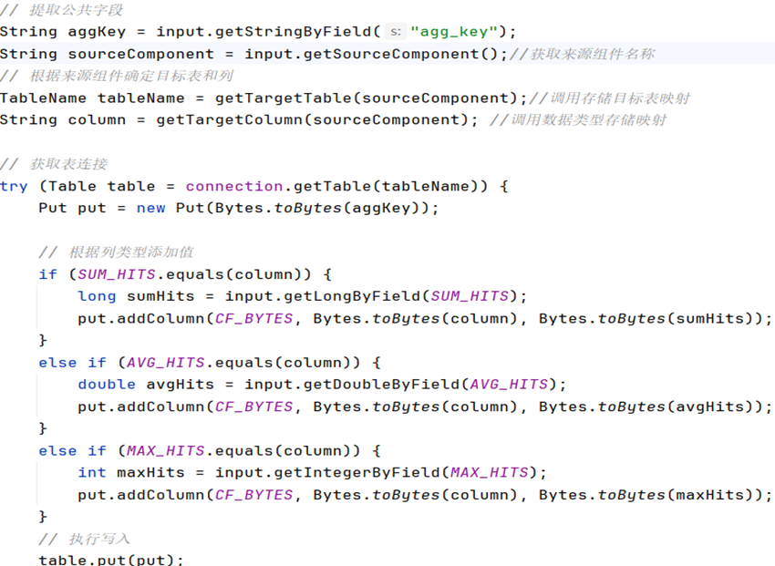Click toBytes in the Put constructor line
Screen dimensions: 775x566
pyautogui.click(x=307, y=208)
